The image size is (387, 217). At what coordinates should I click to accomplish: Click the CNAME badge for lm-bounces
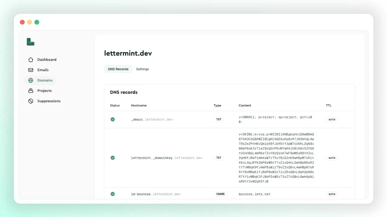220,194
